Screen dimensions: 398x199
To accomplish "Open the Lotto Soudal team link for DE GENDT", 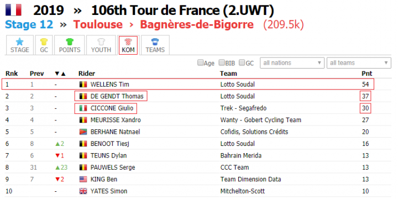I will coord(237,96).
